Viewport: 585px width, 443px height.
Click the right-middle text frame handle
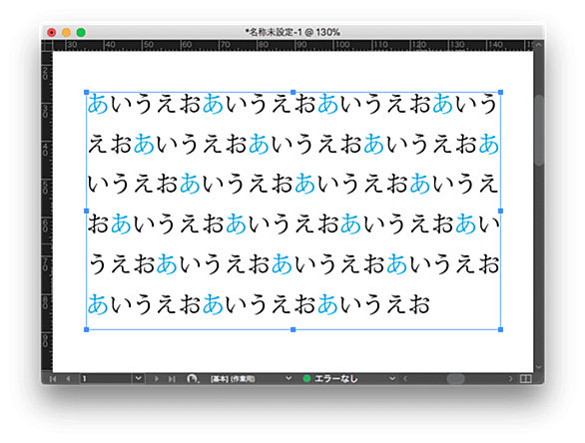(x=501, y=212)
